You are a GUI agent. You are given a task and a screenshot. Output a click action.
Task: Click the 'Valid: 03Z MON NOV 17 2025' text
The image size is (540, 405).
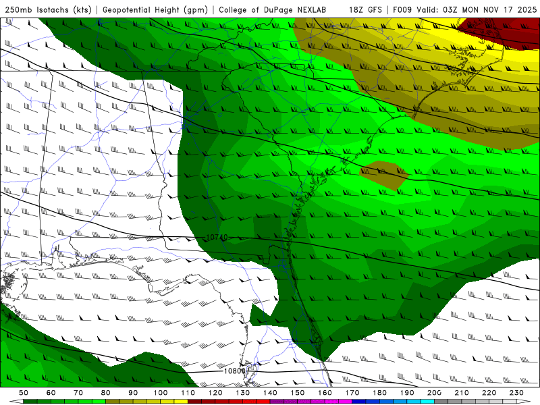(477, 10)
